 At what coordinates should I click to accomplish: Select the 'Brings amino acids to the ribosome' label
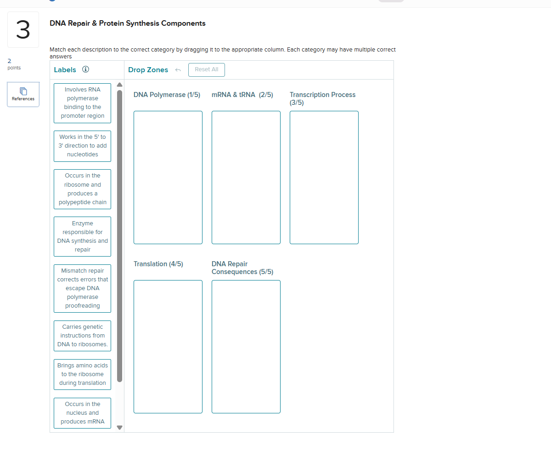click(x=83, y=374)
